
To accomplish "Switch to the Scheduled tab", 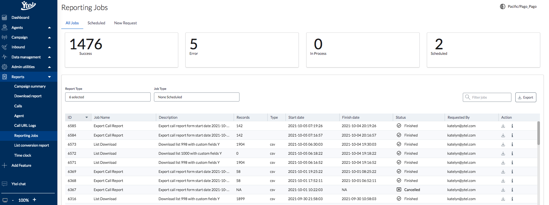I will pyautogui.click(x=96, y=23).
